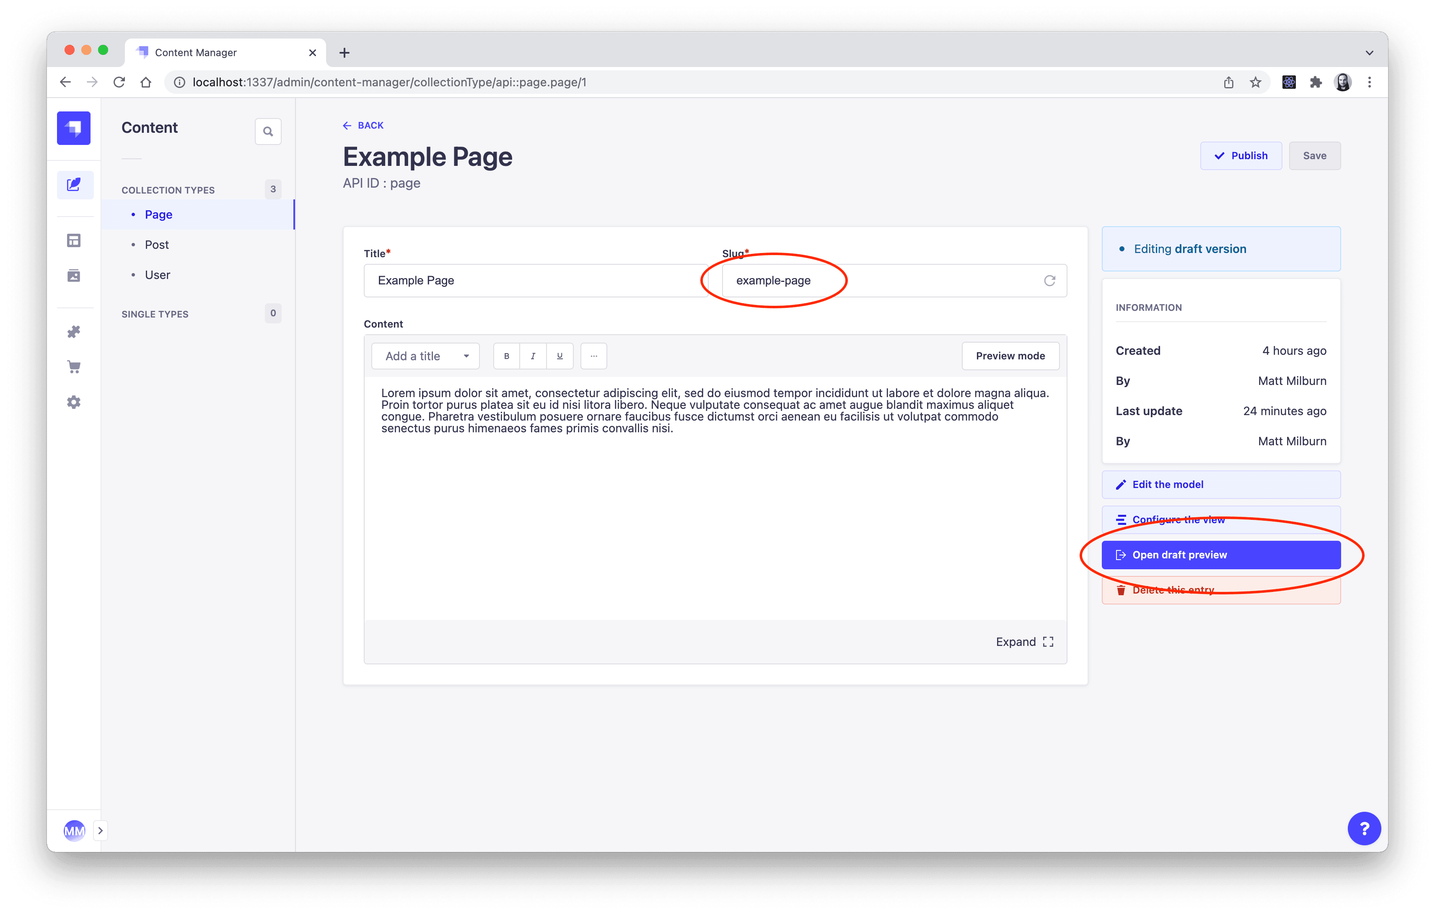Screen dimensions: 1435x914
Task: Click the media library icon in sidebar
Action: [x=73, y=274]
